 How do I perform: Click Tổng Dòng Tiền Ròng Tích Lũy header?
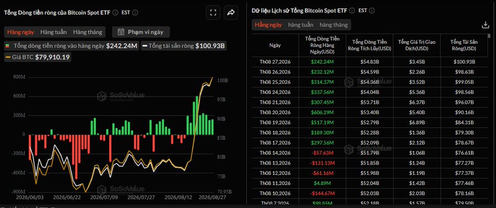[369, 45]
